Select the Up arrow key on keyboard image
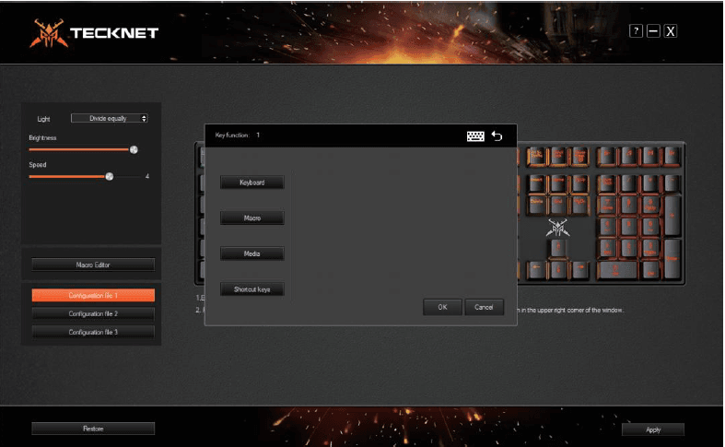725x447 pixels. click(558, 250)
